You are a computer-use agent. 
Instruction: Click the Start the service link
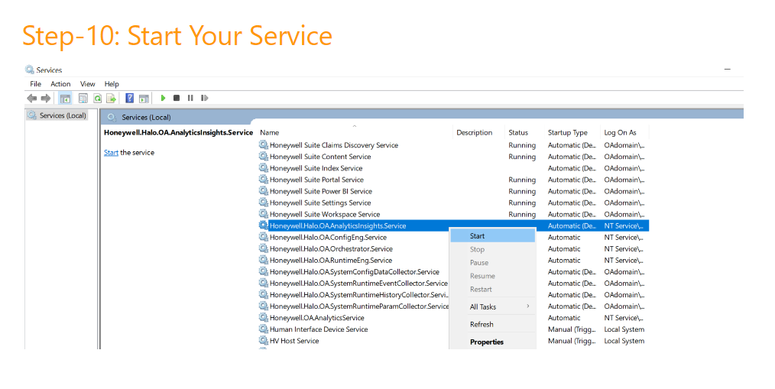click(111, 153)
